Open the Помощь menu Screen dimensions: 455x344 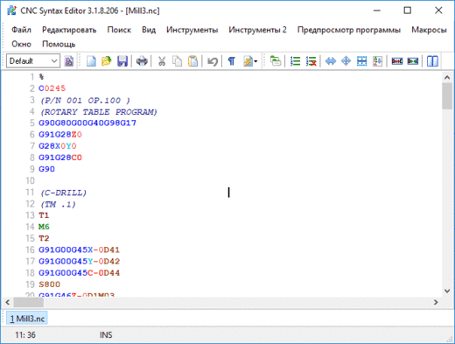[x=59, y=44]
